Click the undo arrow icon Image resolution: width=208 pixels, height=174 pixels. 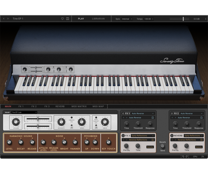(183, 156)
